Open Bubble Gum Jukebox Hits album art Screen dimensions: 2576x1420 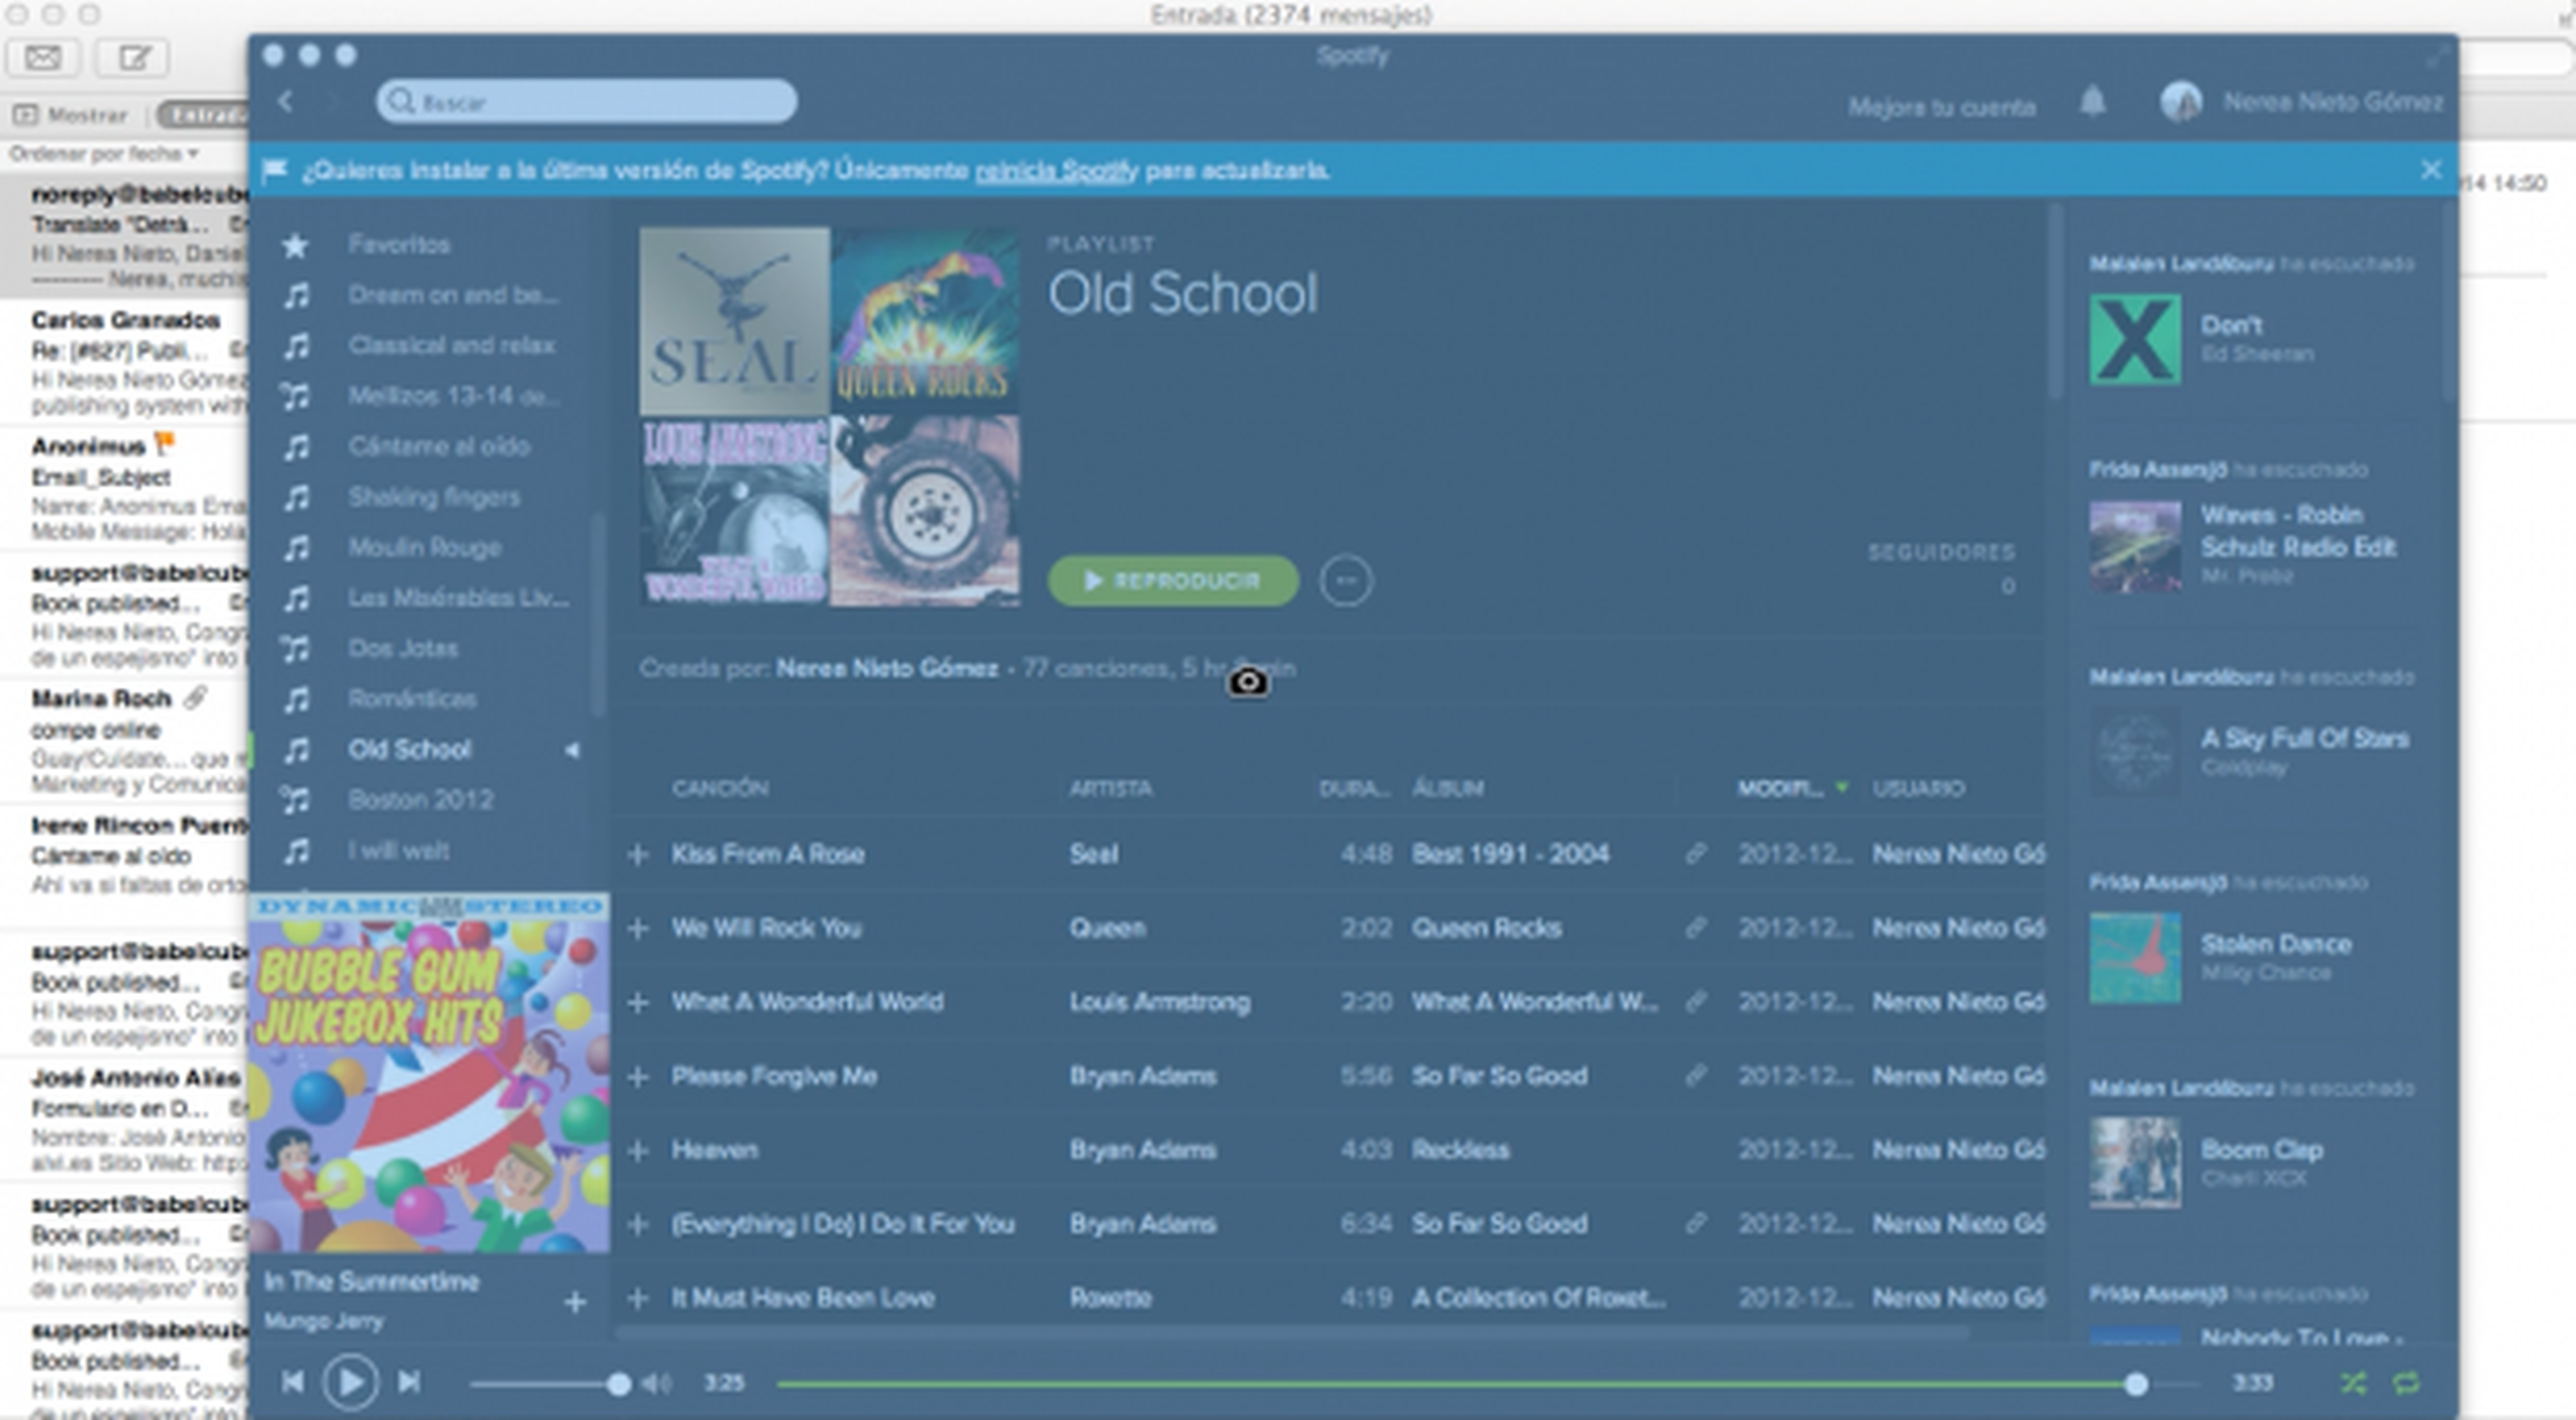(x=429, y=1073)
